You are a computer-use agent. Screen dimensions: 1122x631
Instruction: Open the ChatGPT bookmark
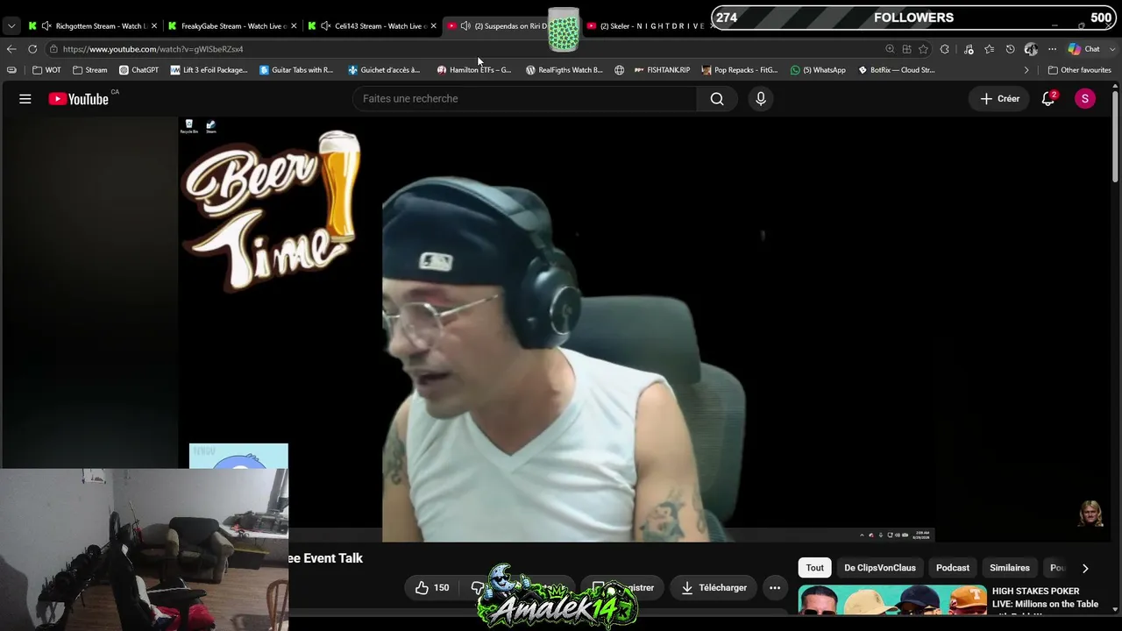(x=138, y=70)
